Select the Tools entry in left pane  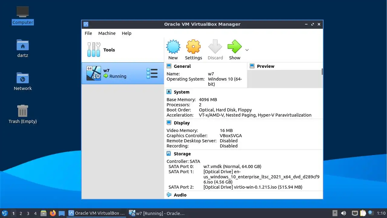tap(123, 50)
